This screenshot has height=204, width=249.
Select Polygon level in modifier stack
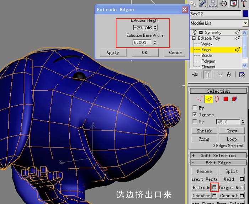[x=208, y=61]
